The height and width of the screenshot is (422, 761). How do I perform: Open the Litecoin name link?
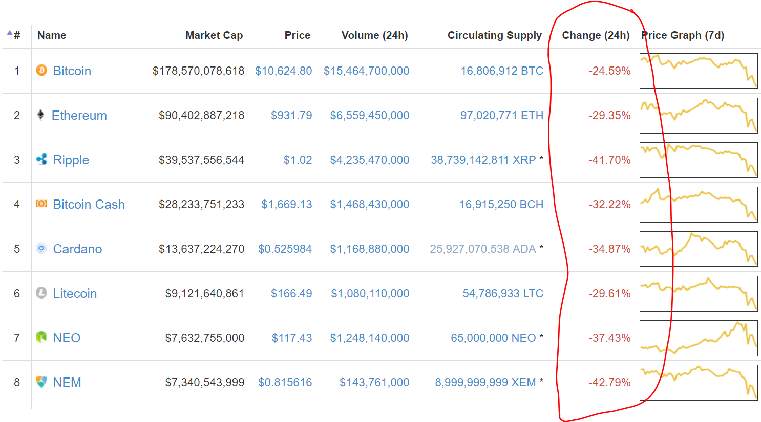point(75,294)
